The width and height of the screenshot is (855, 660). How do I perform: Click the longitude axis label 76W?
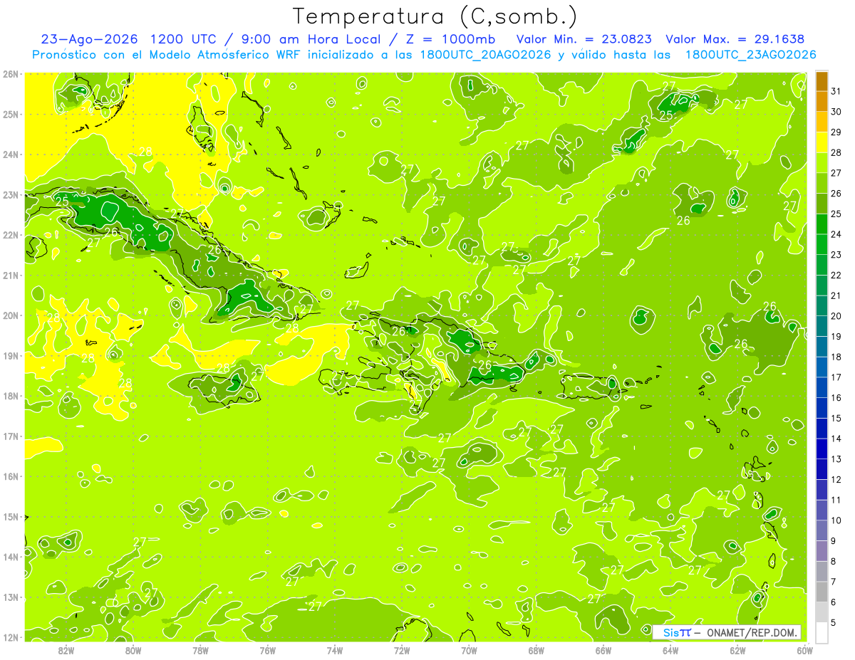click(267, 650)
